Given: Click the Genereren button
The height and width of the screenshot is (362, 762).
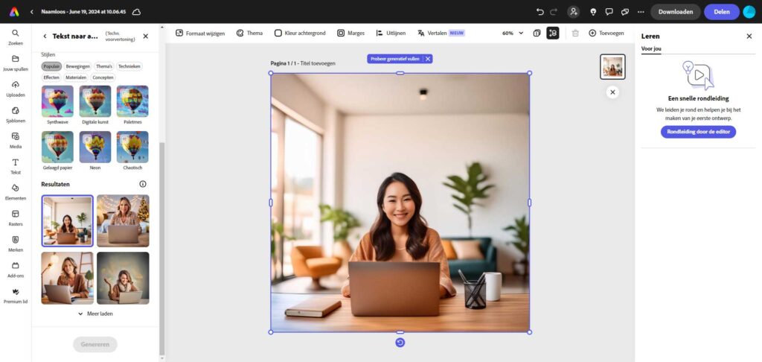Looking at the screenshot, I should pos(95,344).
